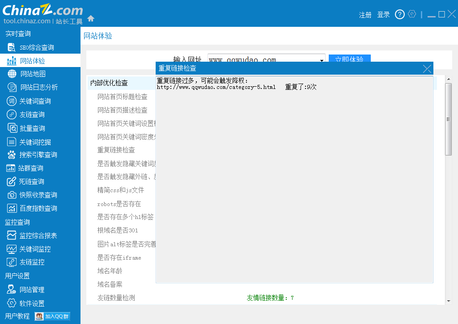The height and width of the screenshot is (324, 458).
Task: Open 百度指数查询 sidebar item
Action: [38, 208]
